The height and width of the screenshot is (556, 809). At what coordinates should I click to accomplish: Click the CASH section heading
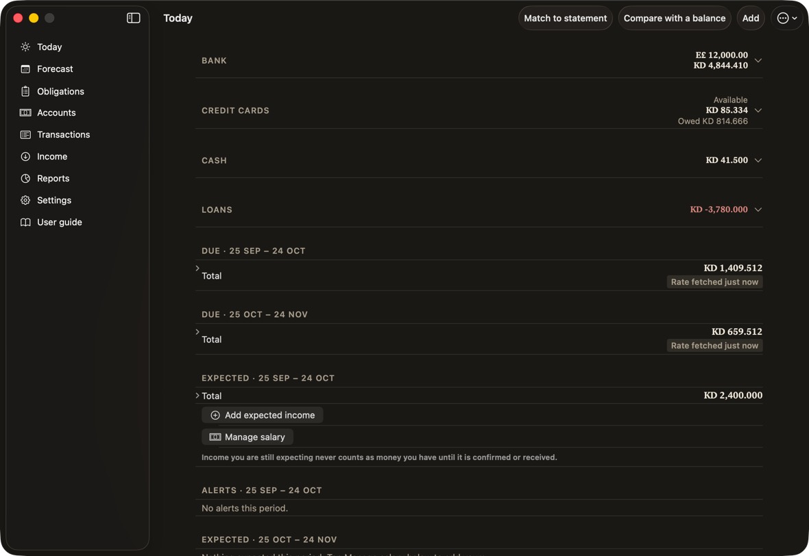[x=214, y=160]
